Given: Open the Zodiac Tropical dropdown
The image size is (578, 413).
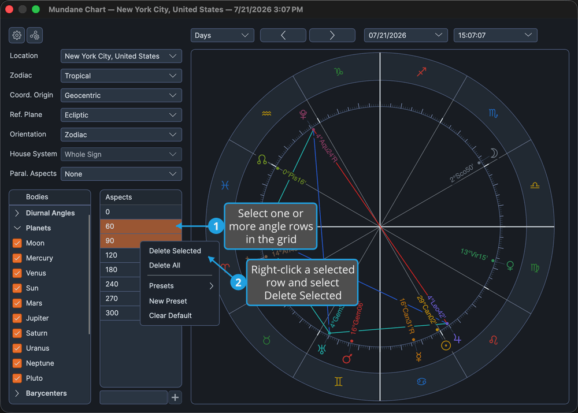Looking at the screenshot, I should [x=121, y=76].
